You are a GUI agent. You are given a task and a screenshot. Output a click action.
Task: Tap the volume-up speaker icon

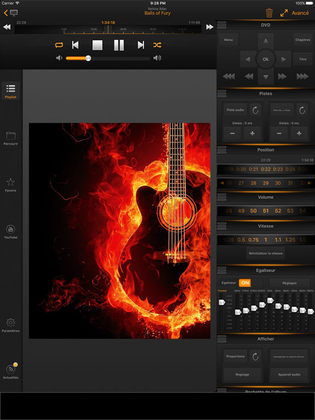157,58
